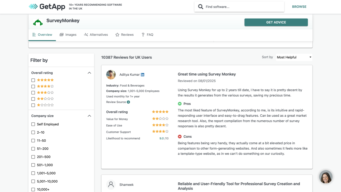Click the Review Source info icon

coord(129,102)
